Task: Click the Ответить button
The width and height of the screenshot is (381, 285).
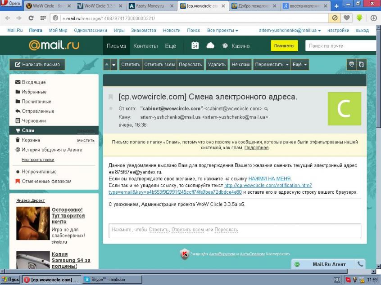Action: pyautogui.click(x=131, y=65)
